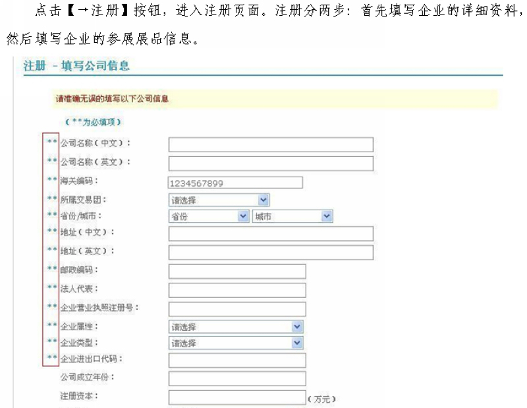Focus the 法人代表 input box
527x408 pixels.
tap(237, 290)
